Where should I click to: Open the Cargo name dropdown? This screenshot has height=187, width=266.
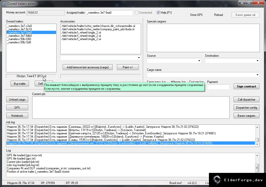tap(257, 75)
